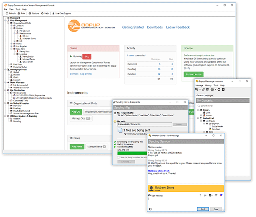Open the History menu in Bopup Messenger
The width and height of the screenshot is (256, 217).
tap(208, 86)
